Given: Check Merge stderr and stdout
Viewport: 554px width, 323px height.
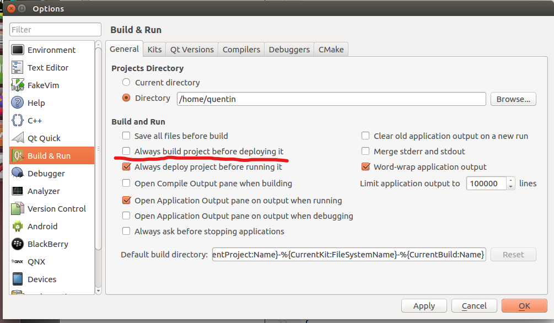Looking at the screenshot, I should pyautogui.click(x=365, y=151).
